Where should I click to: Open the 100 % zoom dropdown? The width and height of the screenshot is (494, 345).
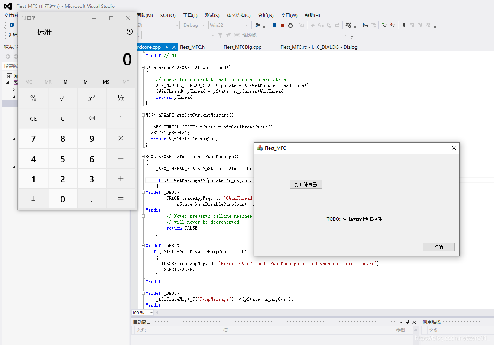[151, 313]
